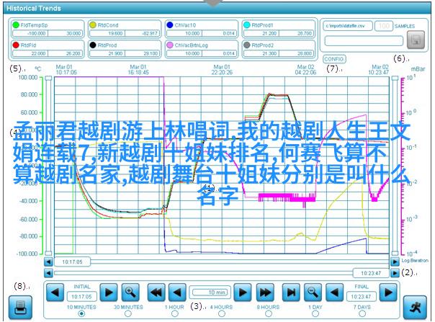
Task: Click the blue ChVac10 trend indicator
Action: tap(170, 25)
